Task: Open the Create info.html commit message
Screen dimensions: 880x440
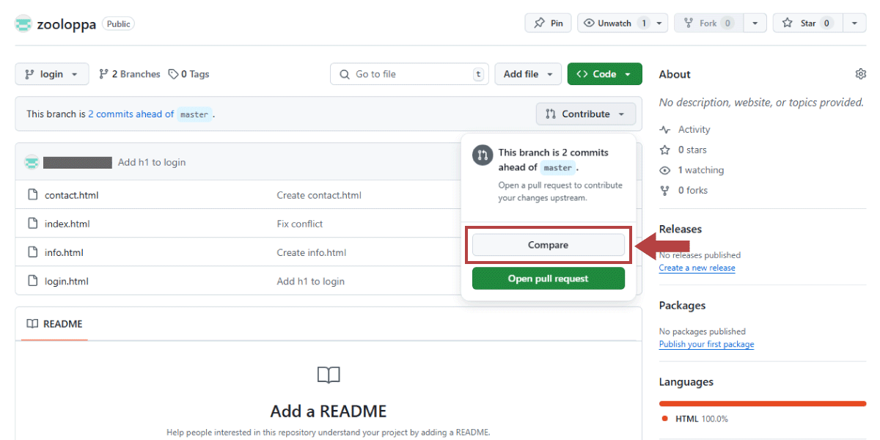Action: pos(311,252)
